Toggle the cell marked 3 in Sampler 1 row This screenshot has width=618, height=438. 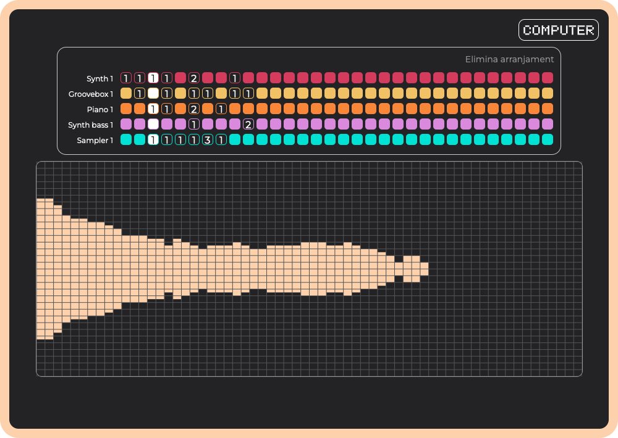[208, 140]
